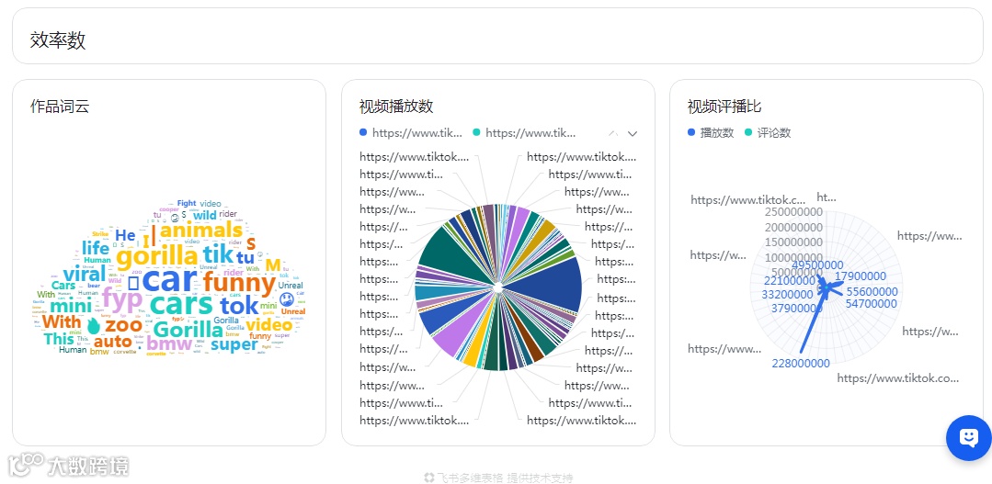The height and width of the screenshot is (484, 992).
Task: Click the large yellow 'video' word in cloud
Action: (x=268, y=325)
